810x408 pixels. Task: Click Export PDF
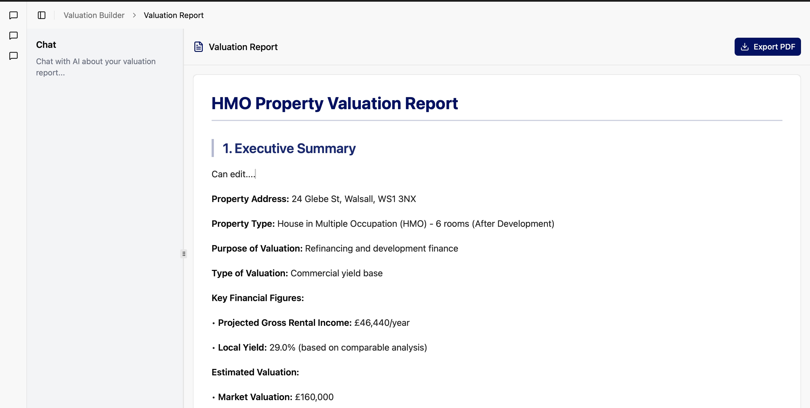[768, 46]
